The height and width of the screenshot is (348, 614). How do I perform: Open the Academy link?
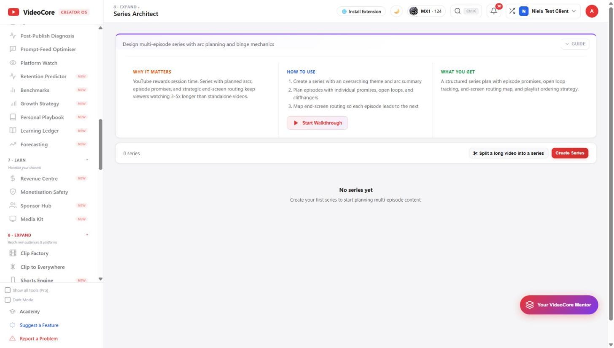[x=30, y=312]
